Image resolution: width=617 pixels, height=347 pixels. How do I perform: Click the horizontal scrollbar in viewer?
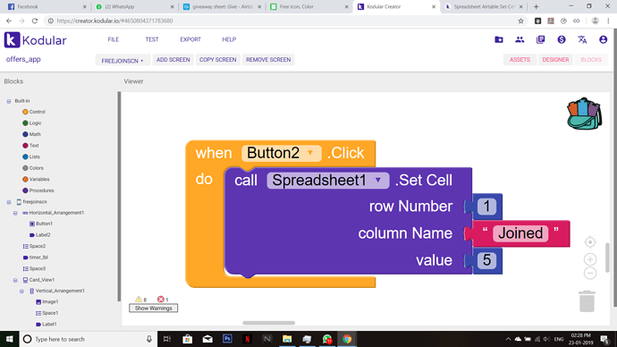click(269, 323)
